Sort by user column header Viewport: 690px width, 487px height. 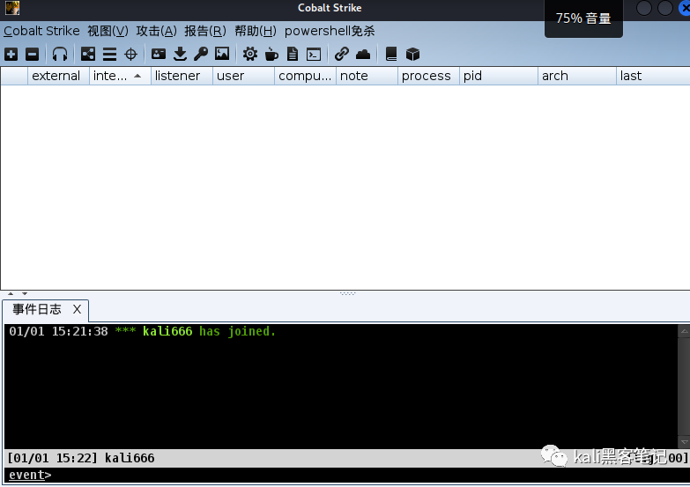[x=243, y=76]
